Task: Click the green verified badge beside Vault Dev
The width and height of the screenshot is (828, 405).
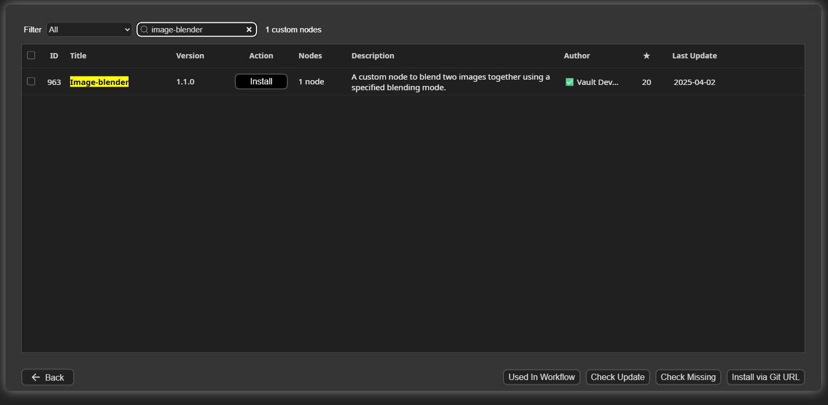Action: click(x=569, y=82)
